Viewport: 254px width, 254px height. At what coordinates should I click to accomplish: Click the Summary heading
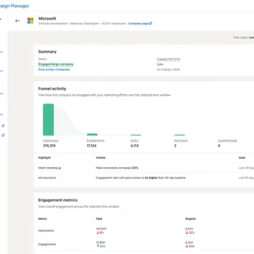pyautogui.click(x=47, y=51)
